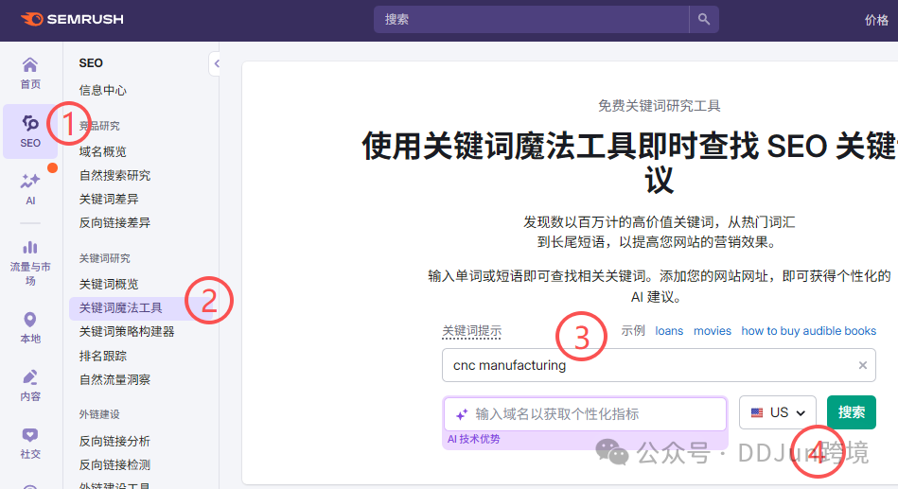Click the 免费关键词研究工具 subtitle text
Screen dimensions: 898x489
(660, 106)
